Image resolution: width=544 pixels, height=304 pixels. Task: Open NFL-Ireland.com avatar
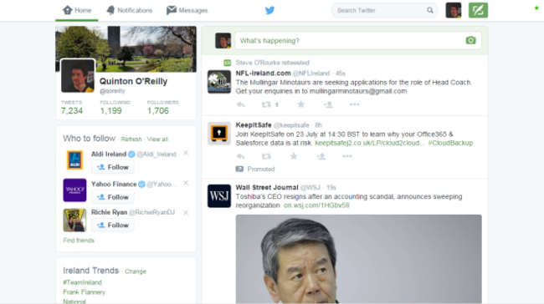(x=219, y=82)
